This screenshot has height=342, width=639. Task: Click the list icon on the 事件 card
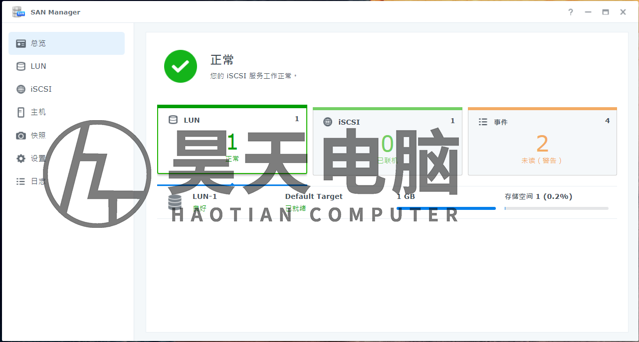pyautogui.click(x=483, y=121)
